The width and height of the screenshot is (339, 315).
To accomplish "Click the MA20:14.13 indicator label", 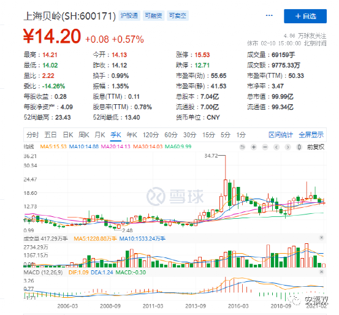I will coord(116,146).
